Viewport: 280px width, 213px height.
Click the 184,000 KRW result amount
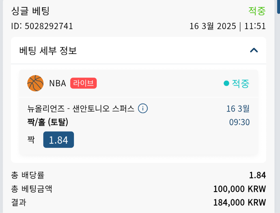[x=239, y=202]
